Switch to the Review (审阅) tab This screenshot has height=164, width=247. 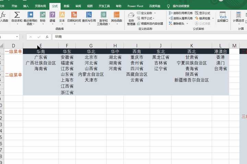click(78, 6)
